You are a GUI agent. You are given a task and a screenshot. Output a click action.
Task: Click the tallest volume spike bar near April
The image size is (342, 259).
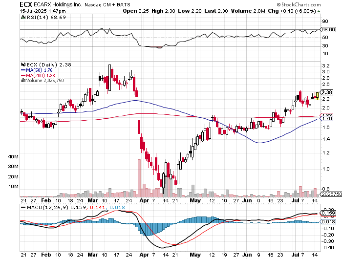[x=139, y=178]
